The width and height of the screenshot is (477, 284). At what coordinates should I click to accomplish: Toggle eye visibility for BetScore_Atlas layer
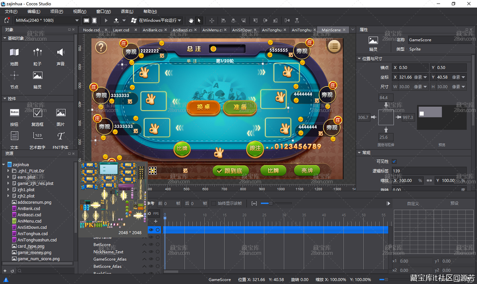[151, 267]
